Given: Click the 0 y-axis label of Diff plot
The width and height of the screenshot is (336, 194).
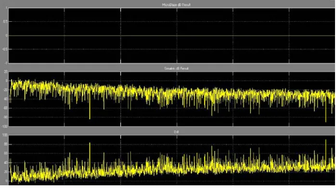Looking at the screenshot, I should click(7, 181).
